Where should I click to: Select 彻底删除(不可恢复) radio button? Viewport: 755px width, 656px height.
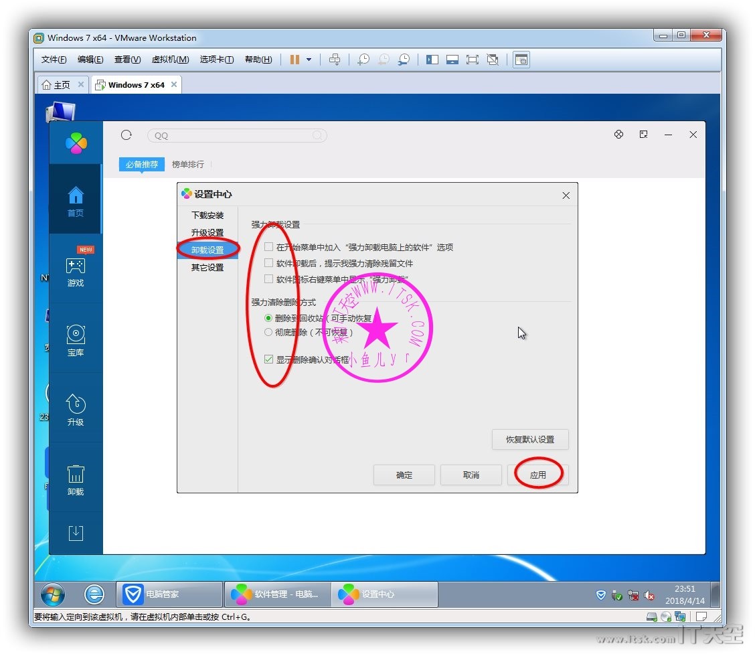269,332
